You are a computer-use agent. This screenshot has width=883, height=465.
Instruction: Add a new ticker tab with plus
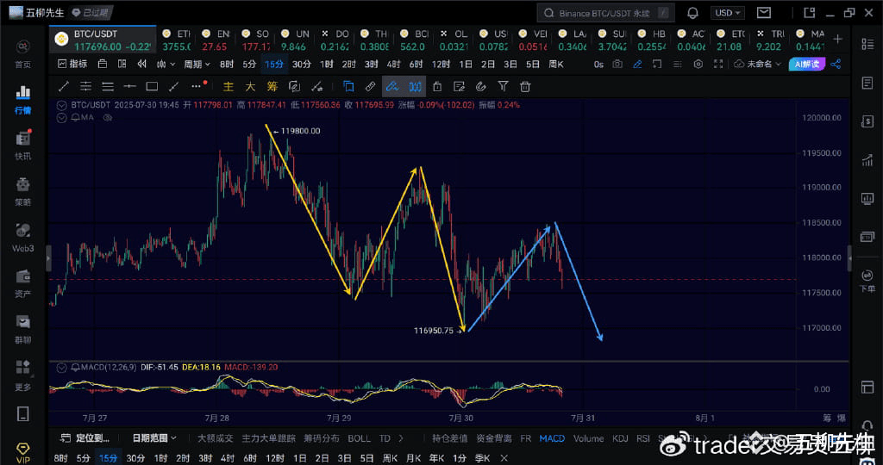838,39
